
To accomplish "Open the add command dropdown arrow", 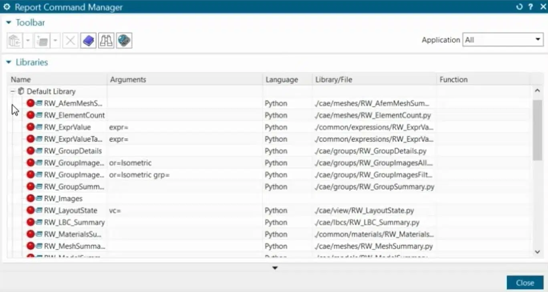I will [x=55, y=40].
